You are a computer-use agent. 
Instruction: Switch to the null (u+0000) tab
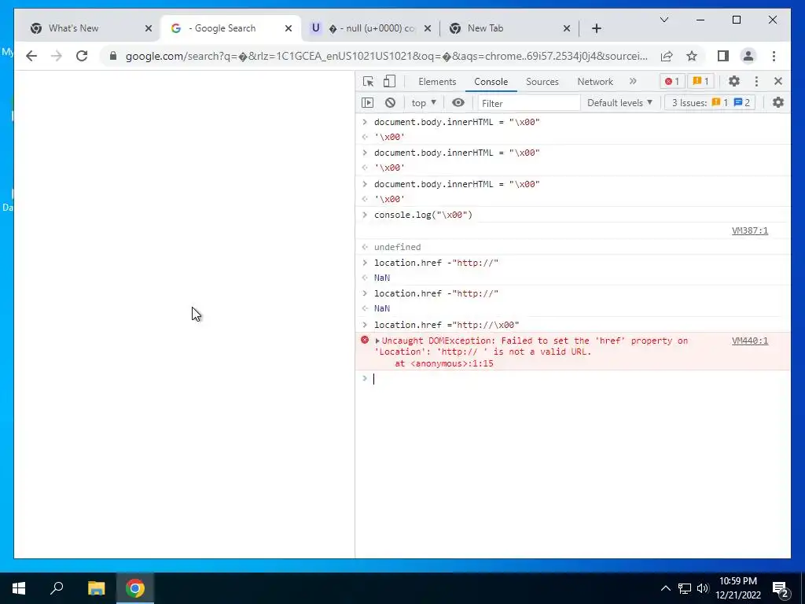[x=372, y=28]
